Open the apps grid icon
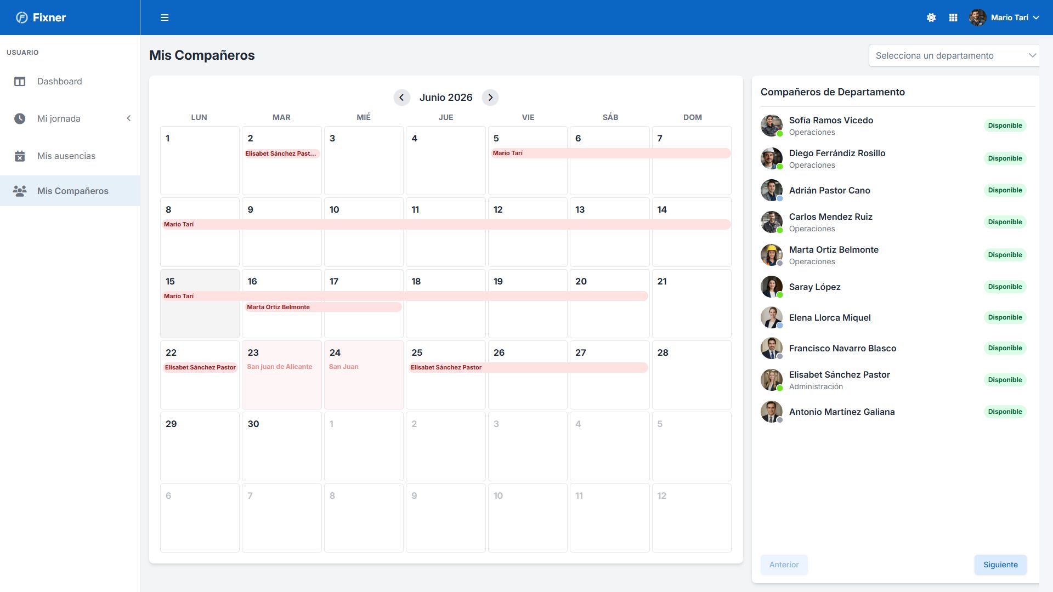 click(x=953, y=18)
